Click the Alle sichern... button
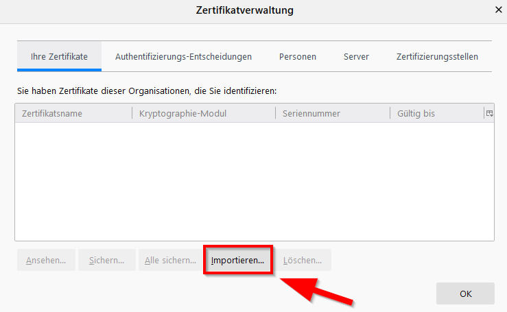This screenshot has width=507, height=312. (x=169, y=261)
